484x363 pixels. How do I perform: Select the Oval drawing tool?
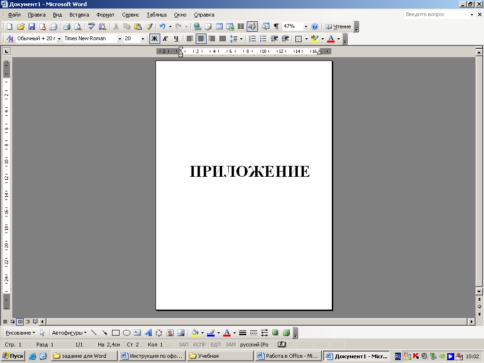click(127, 333)
